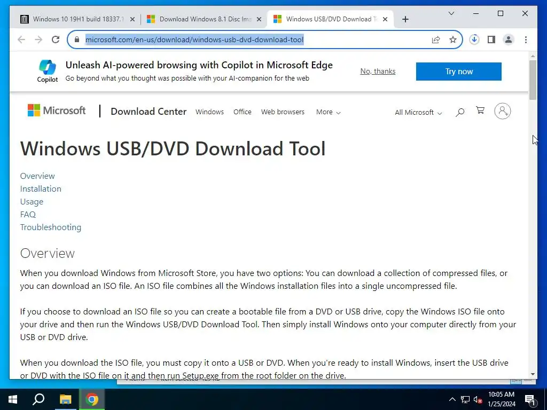The width and height of the screenshot is (547, 410).
Task: Click the scrollbar up arrow
Action: click(x=533, y=56)
